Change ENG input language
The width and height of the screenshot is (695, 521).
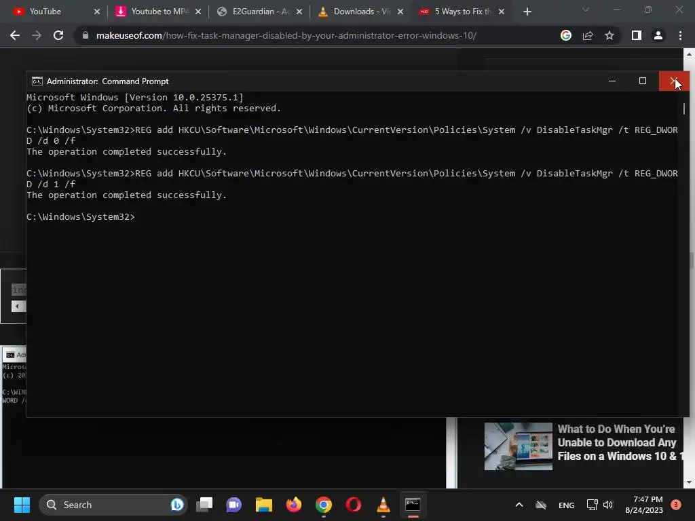567,505
